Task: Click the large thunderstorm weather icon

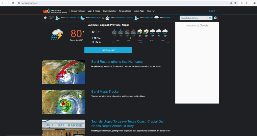Action: click(57, 34)
